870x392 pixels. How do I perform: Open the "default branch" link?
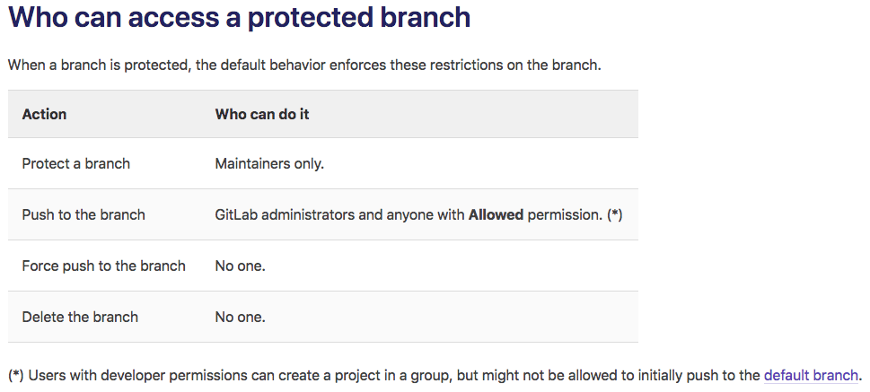point(811,375)
